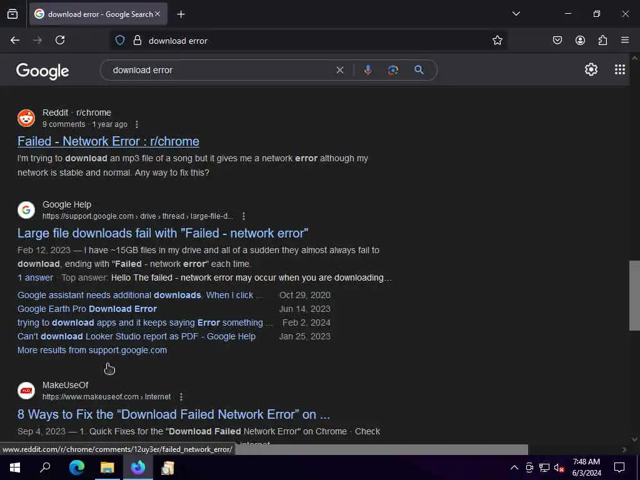Open Google quick settings gear
This screenshot has height=480, width=640.
[x=591, y=70]
